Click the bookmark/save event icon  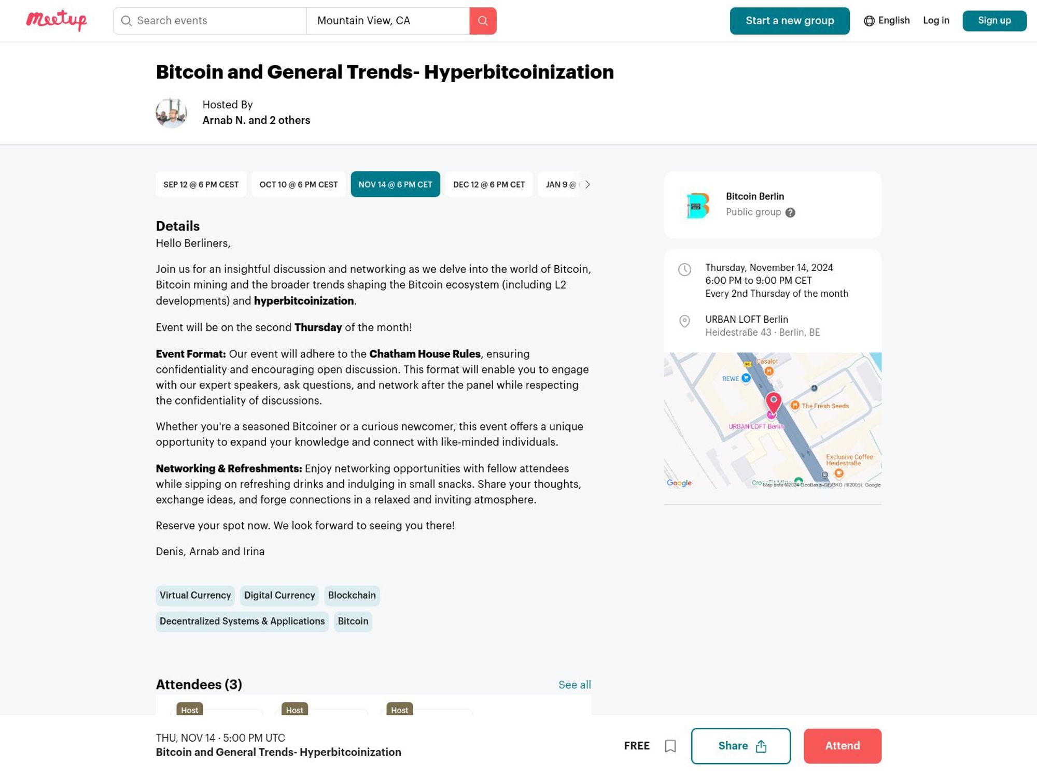tap(670, 745)
